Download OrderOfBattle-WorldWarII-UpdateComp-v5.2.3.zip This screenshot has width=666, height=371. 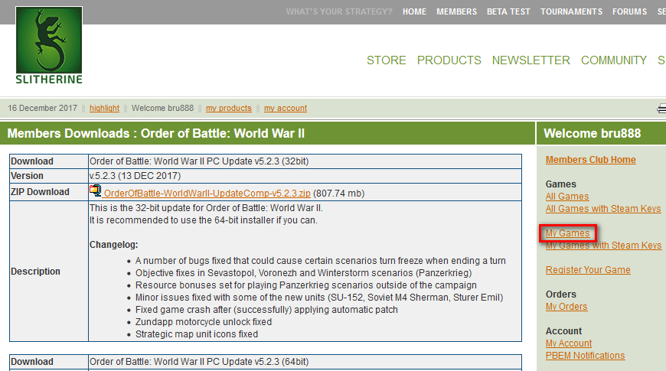(207, 193)
